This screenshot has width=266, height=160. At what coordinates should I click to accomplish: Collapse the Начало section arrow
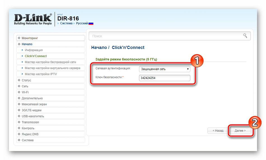[x=19, y=44]
